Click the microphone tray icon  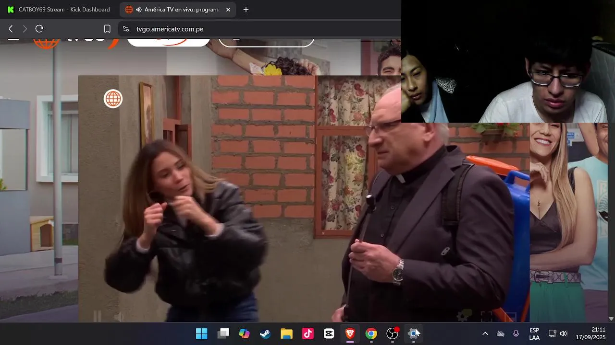tap(516, 333)
